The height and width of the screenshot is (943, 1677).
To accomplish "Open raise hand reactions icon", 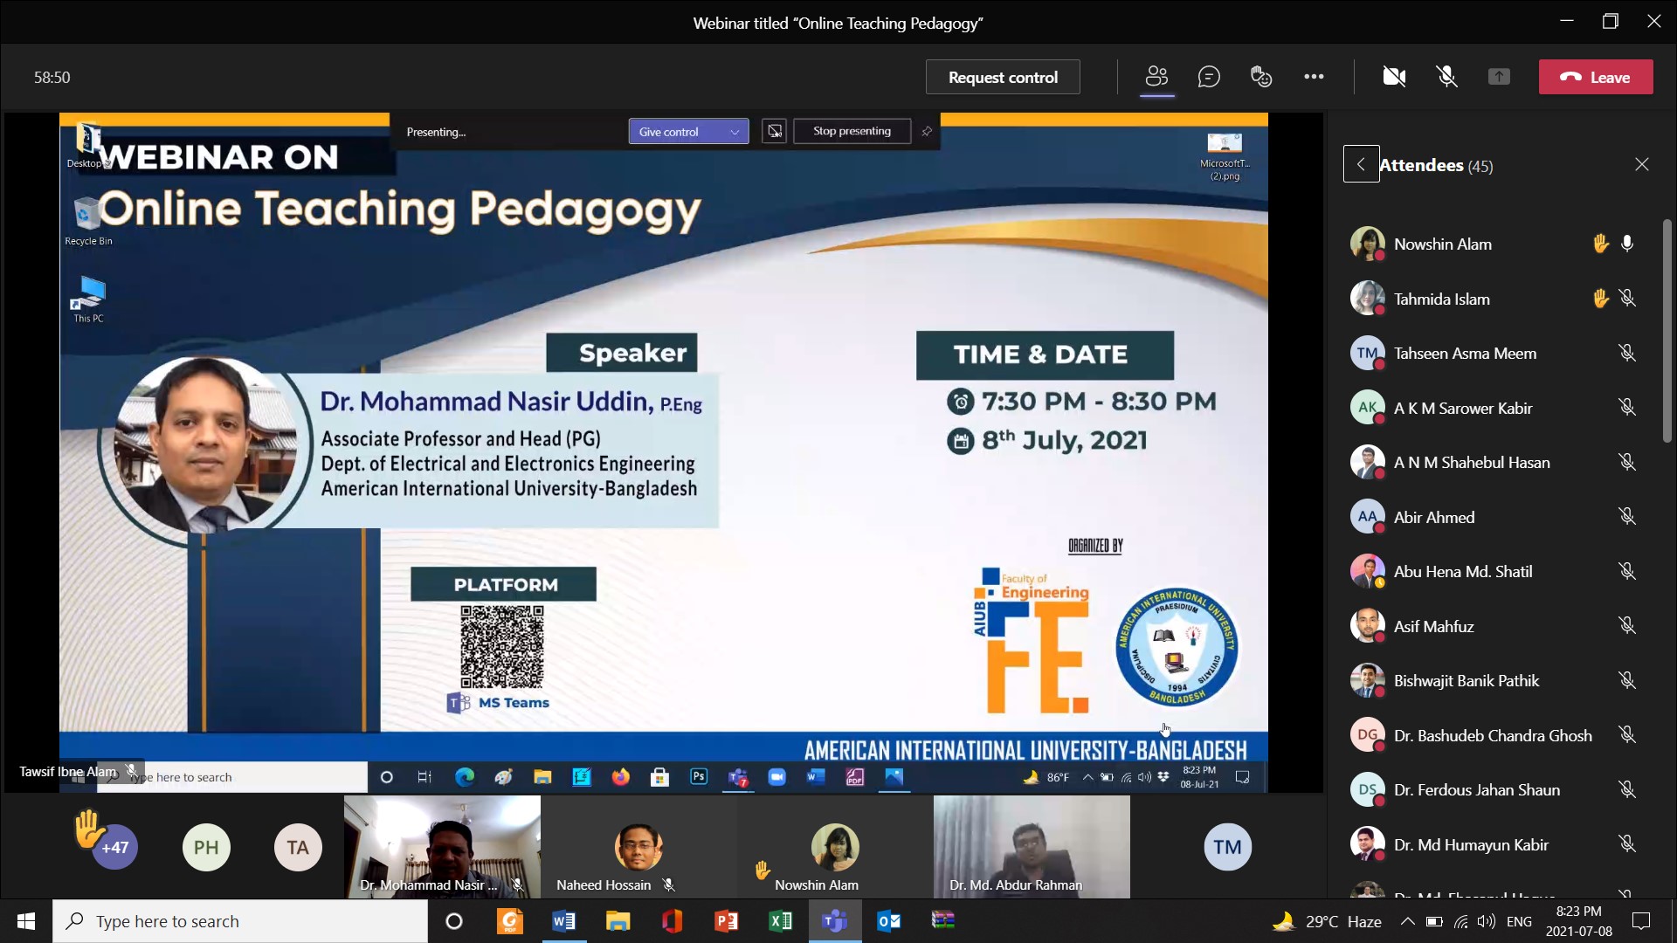I will pos(1261,77).
